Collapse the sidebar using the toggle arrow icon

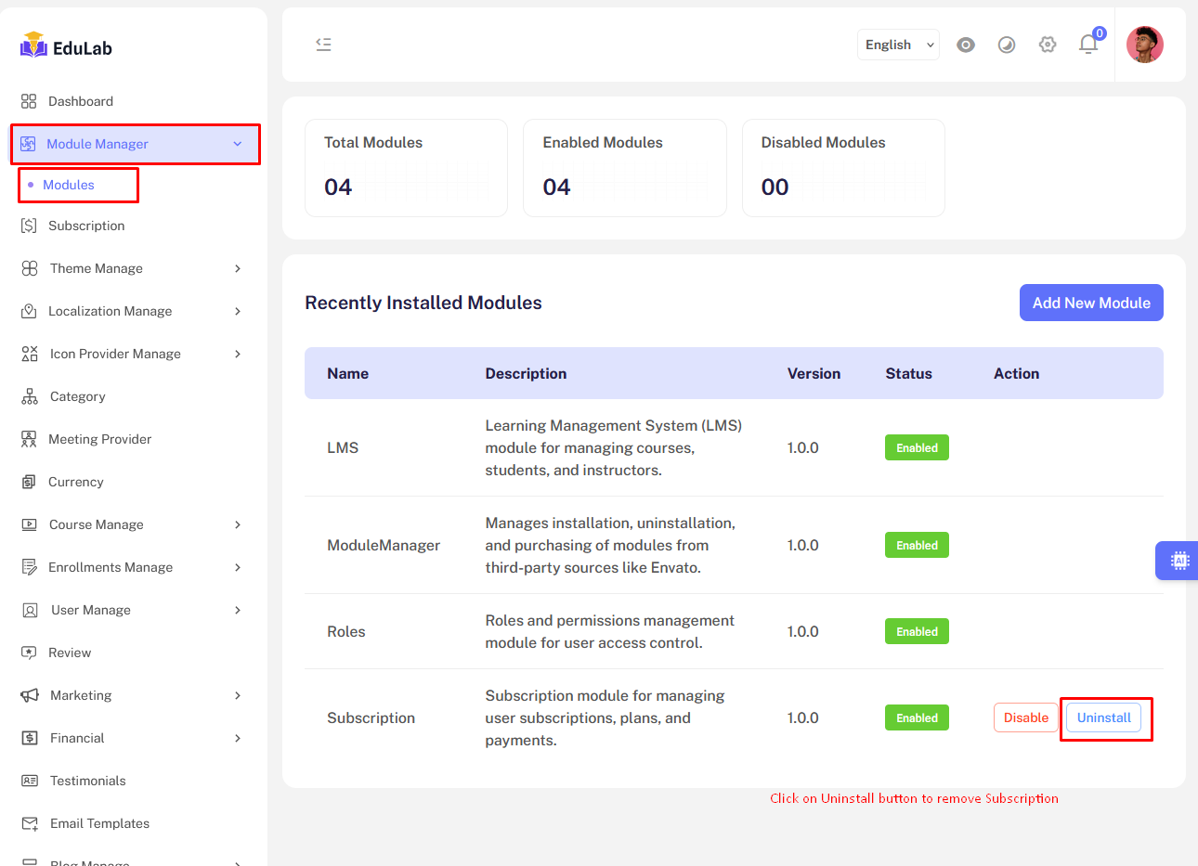(323, 44)
